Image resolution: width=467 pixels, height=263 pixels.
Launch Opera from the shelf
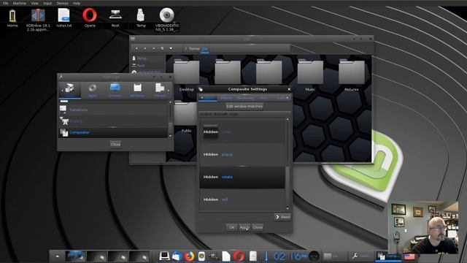pyautogui.click(x=239, y=256)
